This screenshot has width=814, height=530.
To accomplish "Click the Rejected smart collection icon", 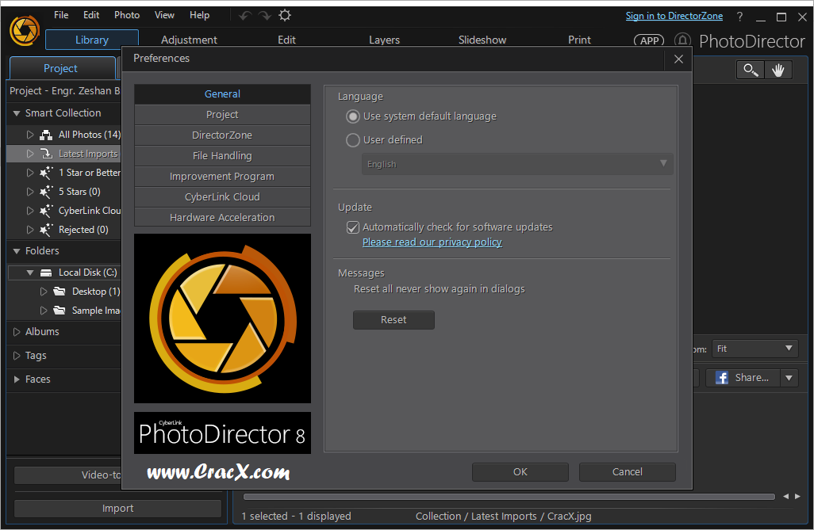I will click(x=46, y=230).
